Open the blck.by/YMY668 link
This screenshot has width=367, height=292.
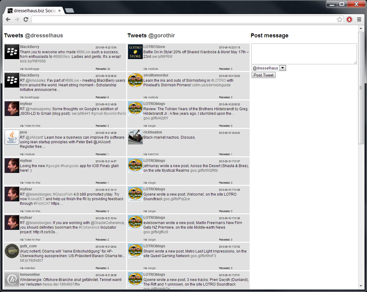33,61
